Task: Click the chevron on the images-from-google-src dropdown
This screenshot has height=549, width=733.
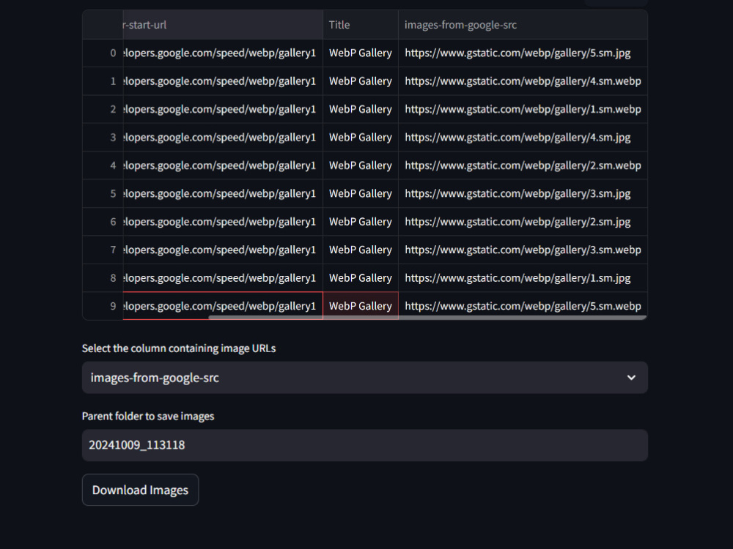Action: point(631,377)
